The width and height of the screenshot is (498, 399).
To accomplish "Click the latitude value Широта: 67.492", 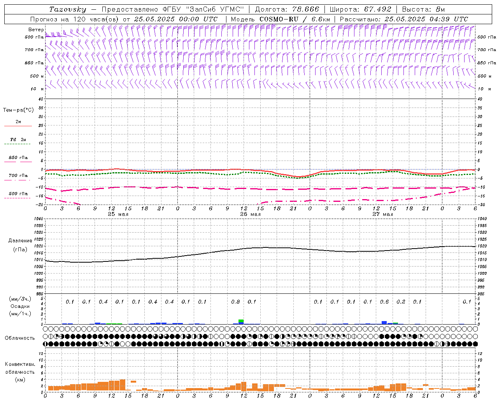I will [x=360, y=9].
